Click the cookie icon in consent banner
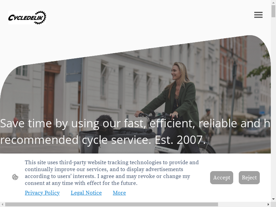The width and height of the screenshot is (276, 207). coord(15,177)
